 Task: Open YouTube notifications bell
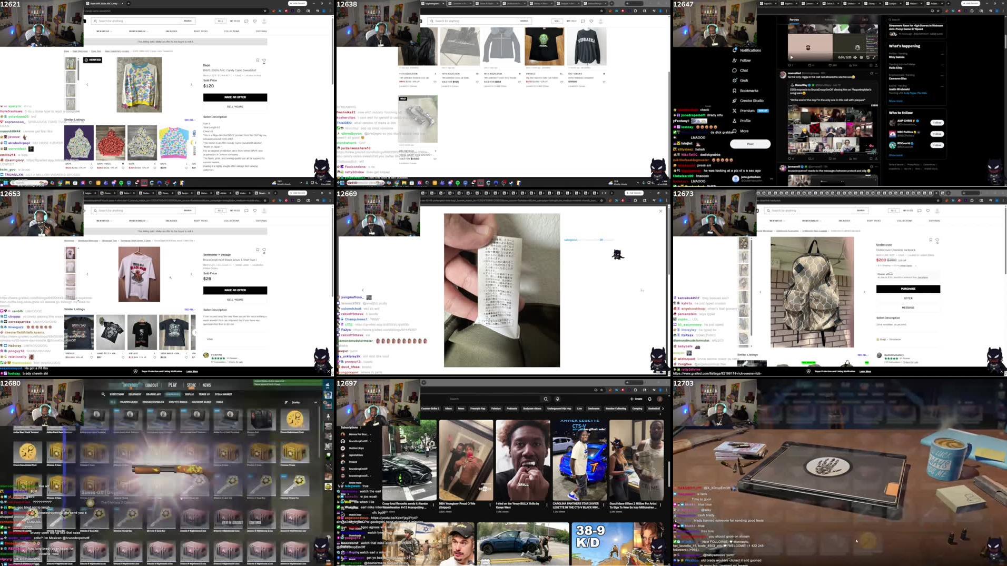[649, 399]
